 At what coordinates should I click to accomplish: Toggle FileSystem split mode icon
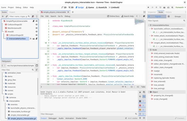point(37,66)
